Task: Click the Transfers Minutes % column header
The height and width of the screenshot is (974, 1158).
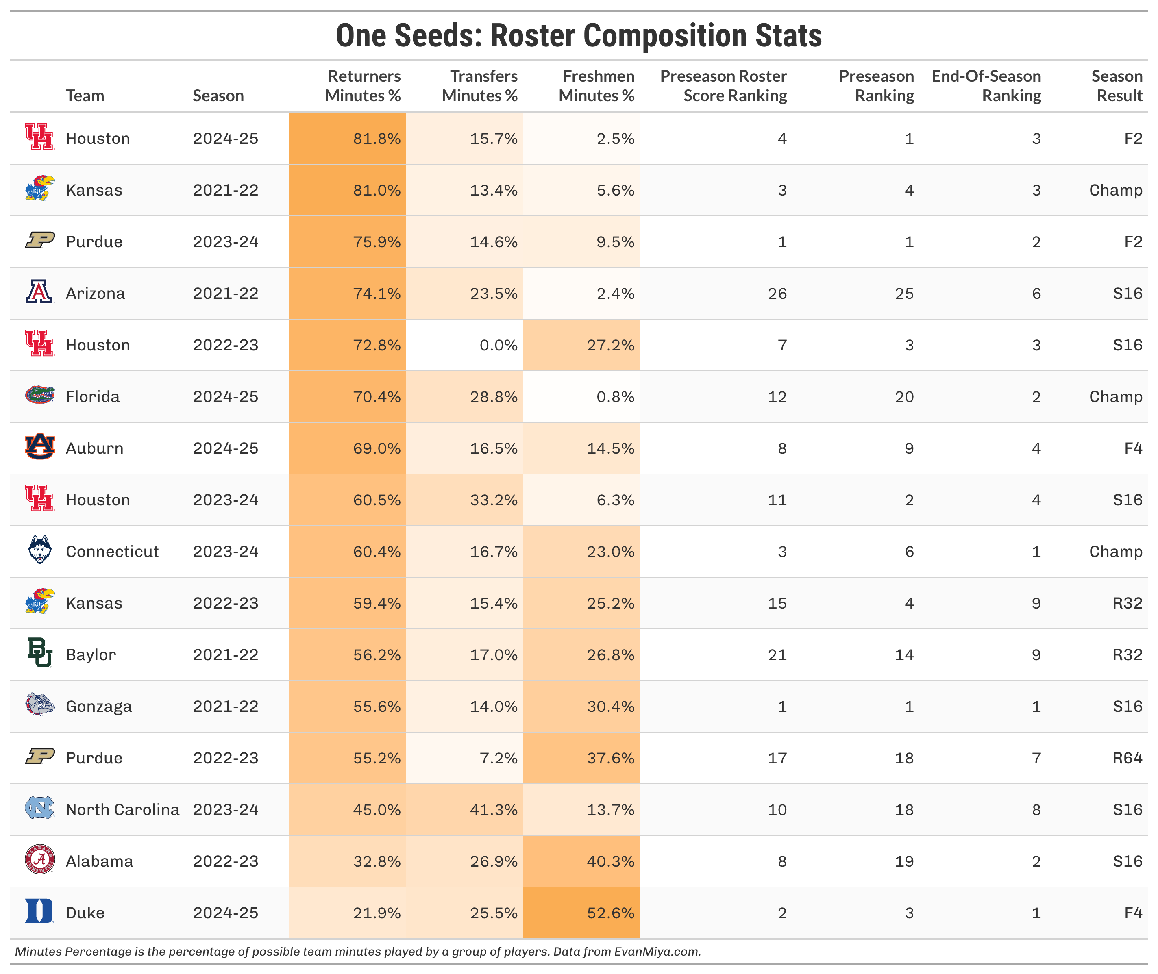Action: (x=480, y=86)
